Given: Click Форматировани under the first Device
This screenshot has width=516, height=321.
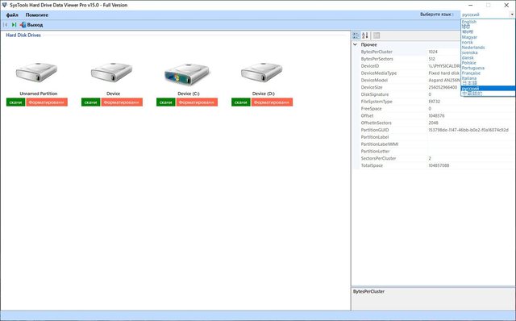Looking at the screenshot, I should 122,102.
